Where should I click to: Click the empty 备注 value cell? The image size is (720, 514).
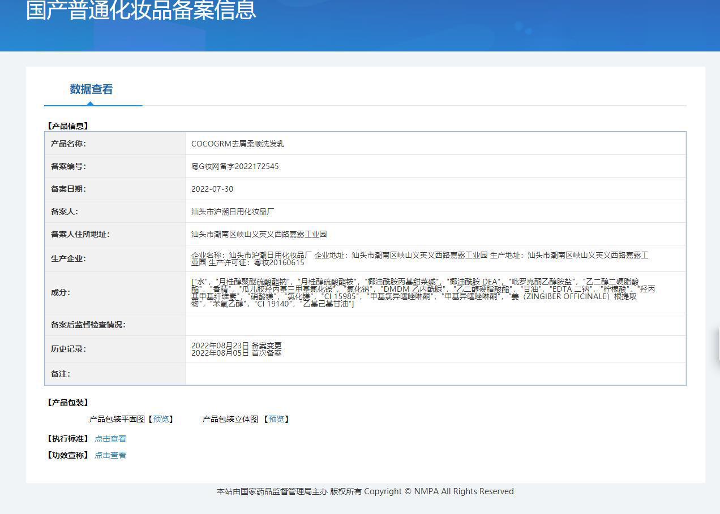click(435, 374)
